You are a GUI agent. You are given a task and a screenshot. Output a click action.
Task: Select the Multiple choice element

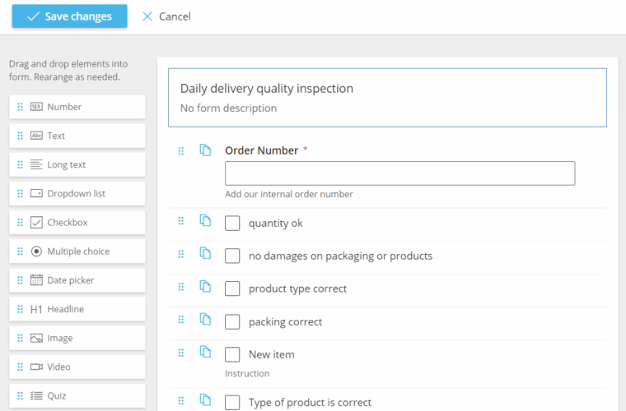coord(77,252)
